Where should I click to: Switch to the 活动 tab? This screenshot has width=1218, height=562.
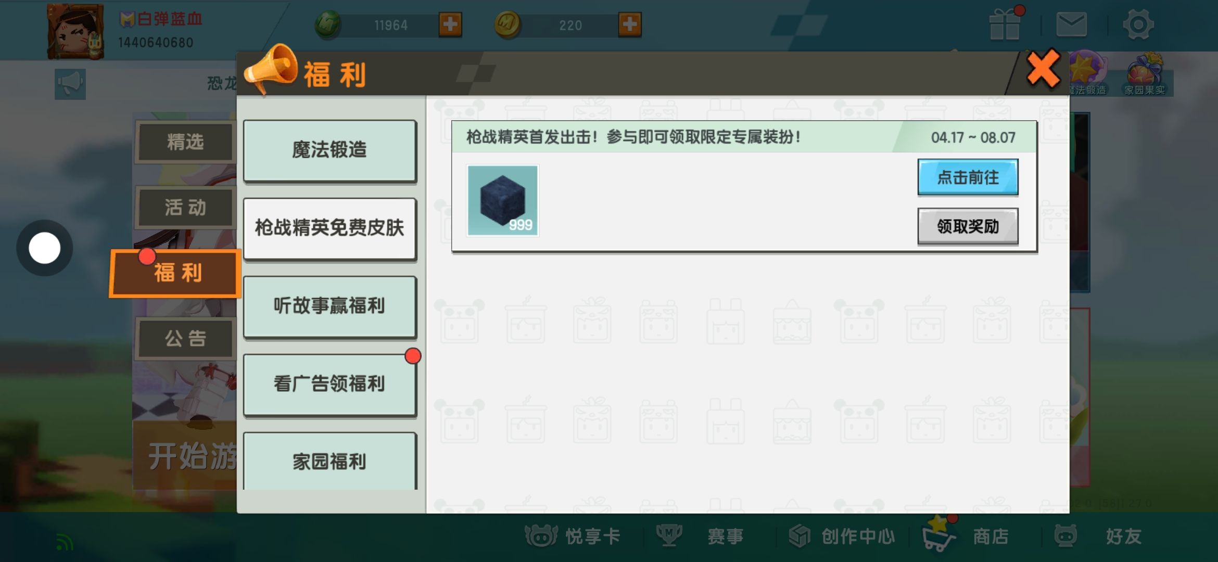click(185, 207)
